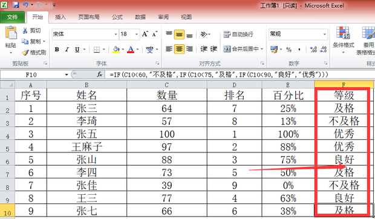Click the Paste clipboard icon
Screen dimensions: 375x219
[x=11, y=33]
